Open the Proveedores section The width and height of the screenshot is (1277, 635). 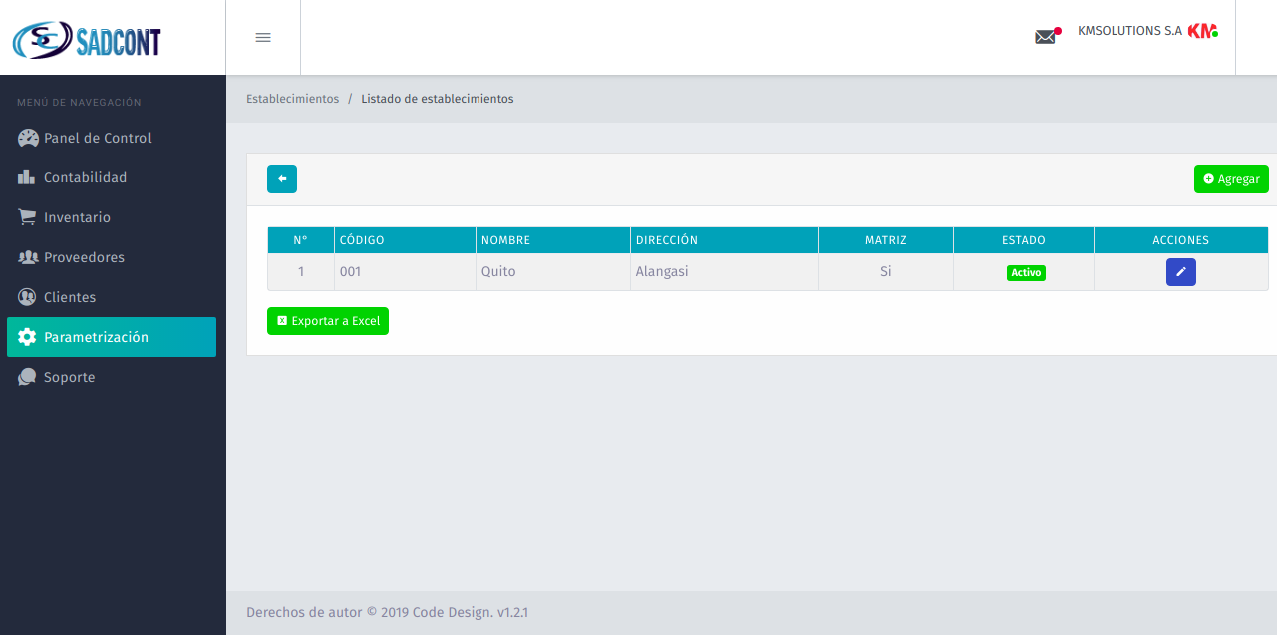click(x=84, y=257)
